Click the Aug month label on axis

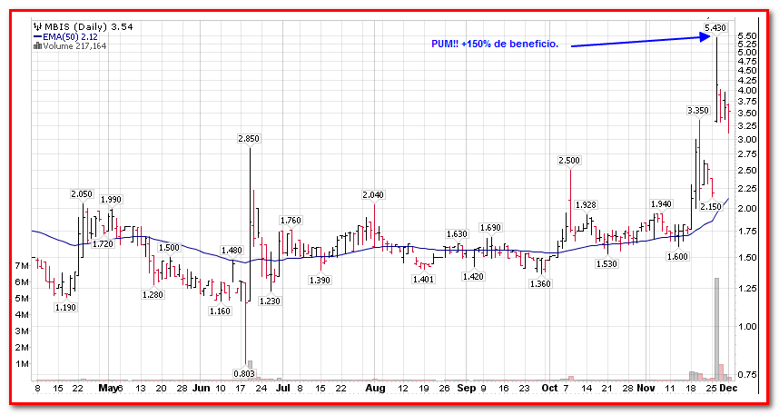376,388
